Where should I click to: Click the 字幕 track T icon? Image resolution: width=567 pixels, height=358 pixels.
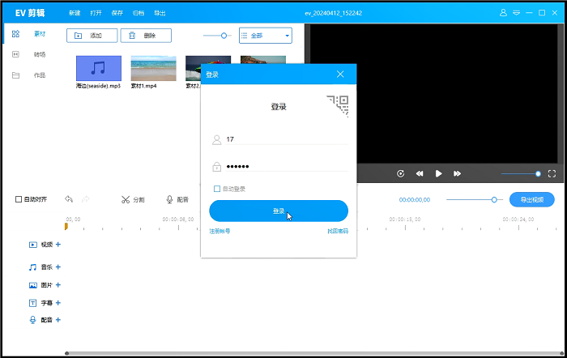pos(32,303)
